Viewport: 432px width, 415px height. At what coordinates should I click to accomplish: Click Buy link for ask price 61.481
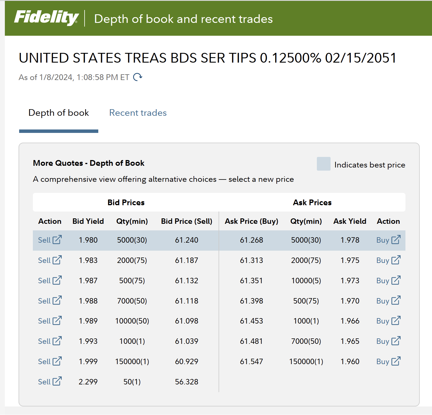point(383,341)
